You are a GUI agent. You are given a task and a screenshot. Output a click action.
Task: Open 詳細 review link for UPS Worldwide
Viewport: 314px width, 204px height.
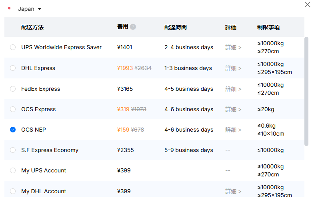(x=233, y=48)
